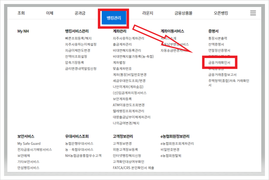Open (신)입금계좌지정서비스
Image resolution: width=269 pixels, height=180 pixels.
pos(130,93)
